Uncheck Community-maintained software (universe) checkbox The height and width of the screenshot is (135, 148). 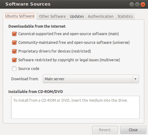tap(14, 43)
